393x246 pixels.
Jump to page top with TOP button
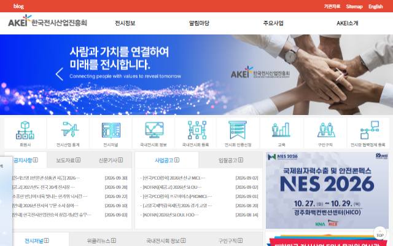coord(380,233)
